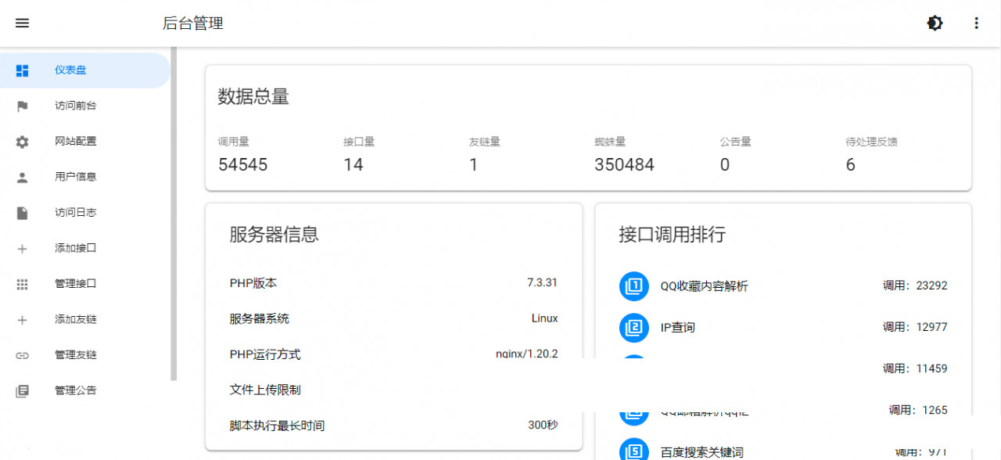This screenshot has width=1001, height=460.
Task: Select the 仪表盘 sidebar item
Action: pyautogui.click(x=84, y=70)
